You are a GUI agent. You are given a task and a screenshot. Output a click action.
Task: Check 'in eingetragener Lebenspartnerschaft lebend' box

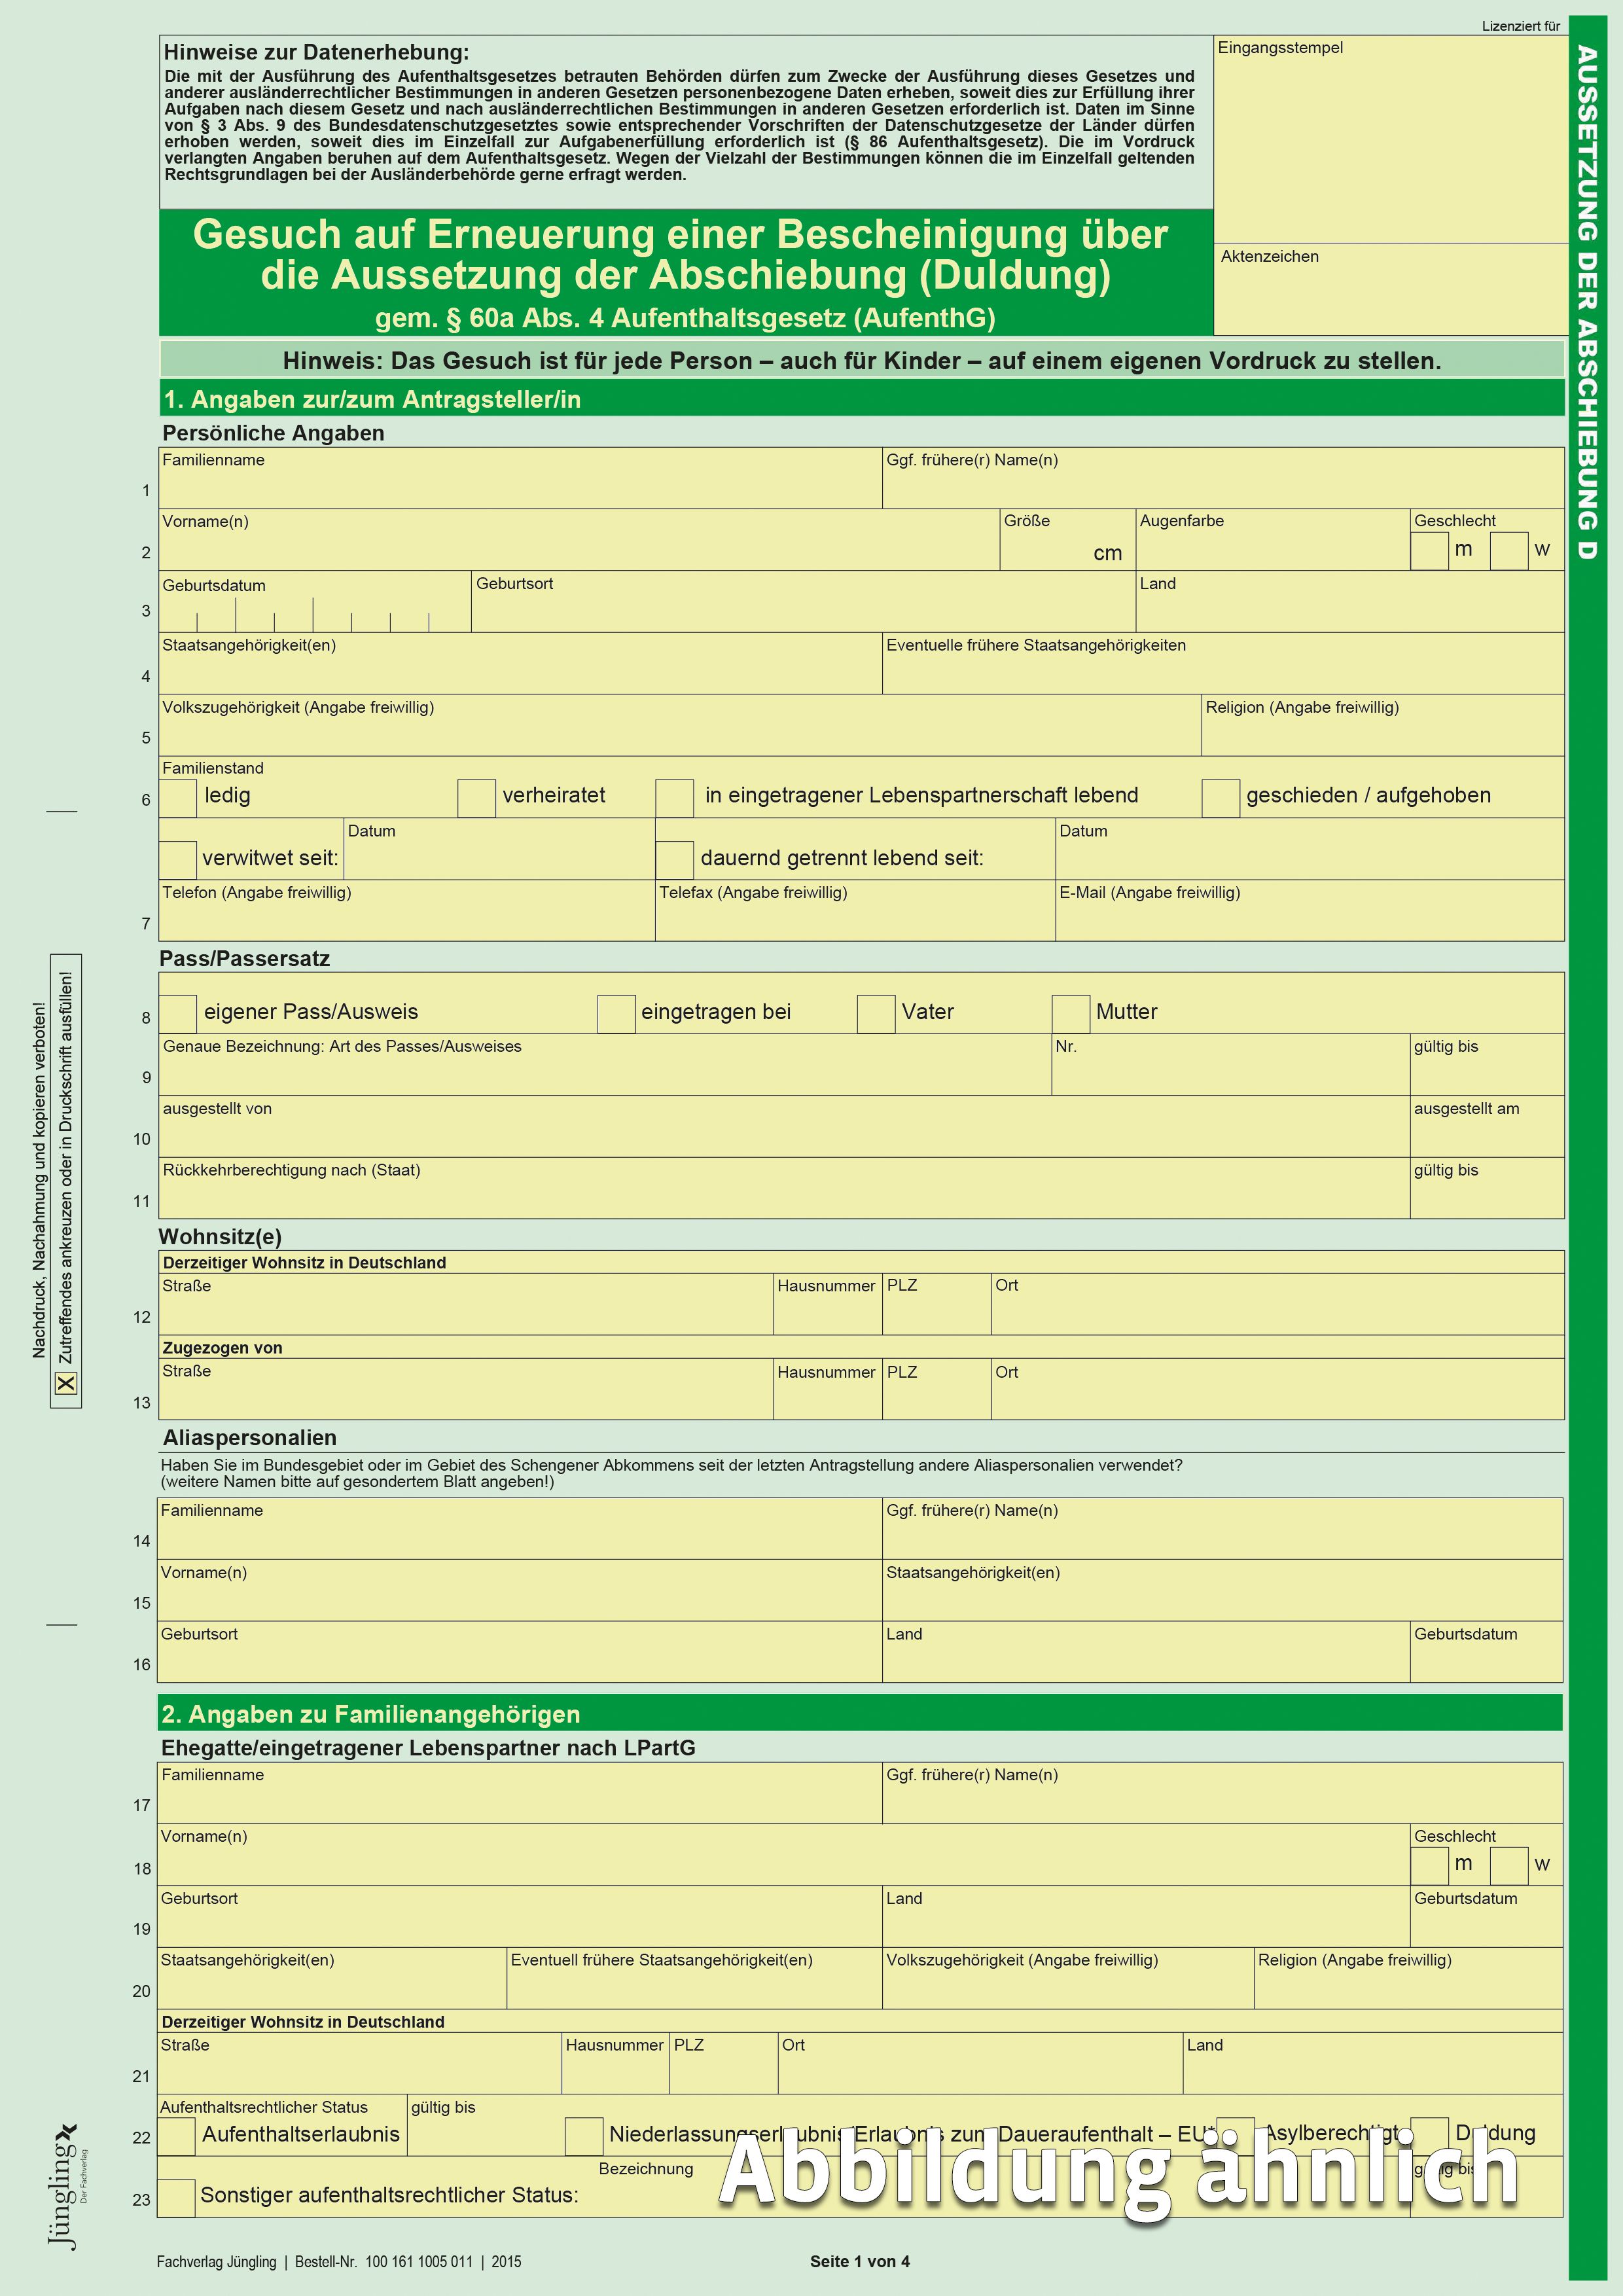(x=674, y=798)
